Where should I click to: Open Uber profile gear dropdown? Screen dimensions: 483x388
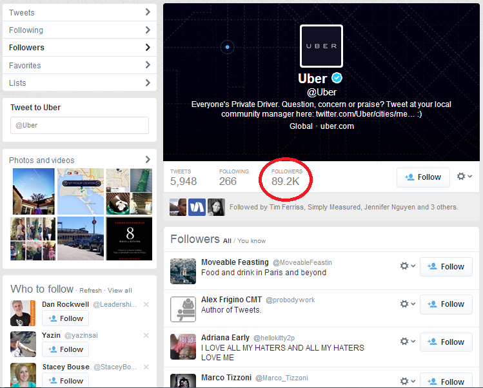click(464, 177)
